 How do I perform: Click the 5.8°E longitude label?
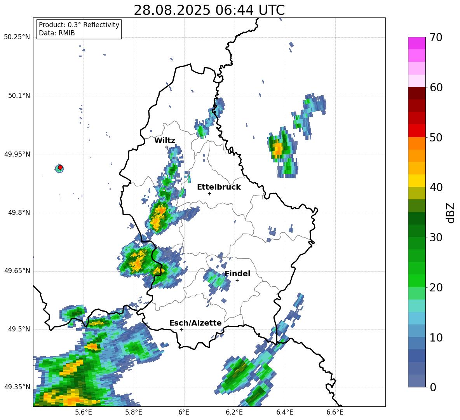[x=134, y=412]
